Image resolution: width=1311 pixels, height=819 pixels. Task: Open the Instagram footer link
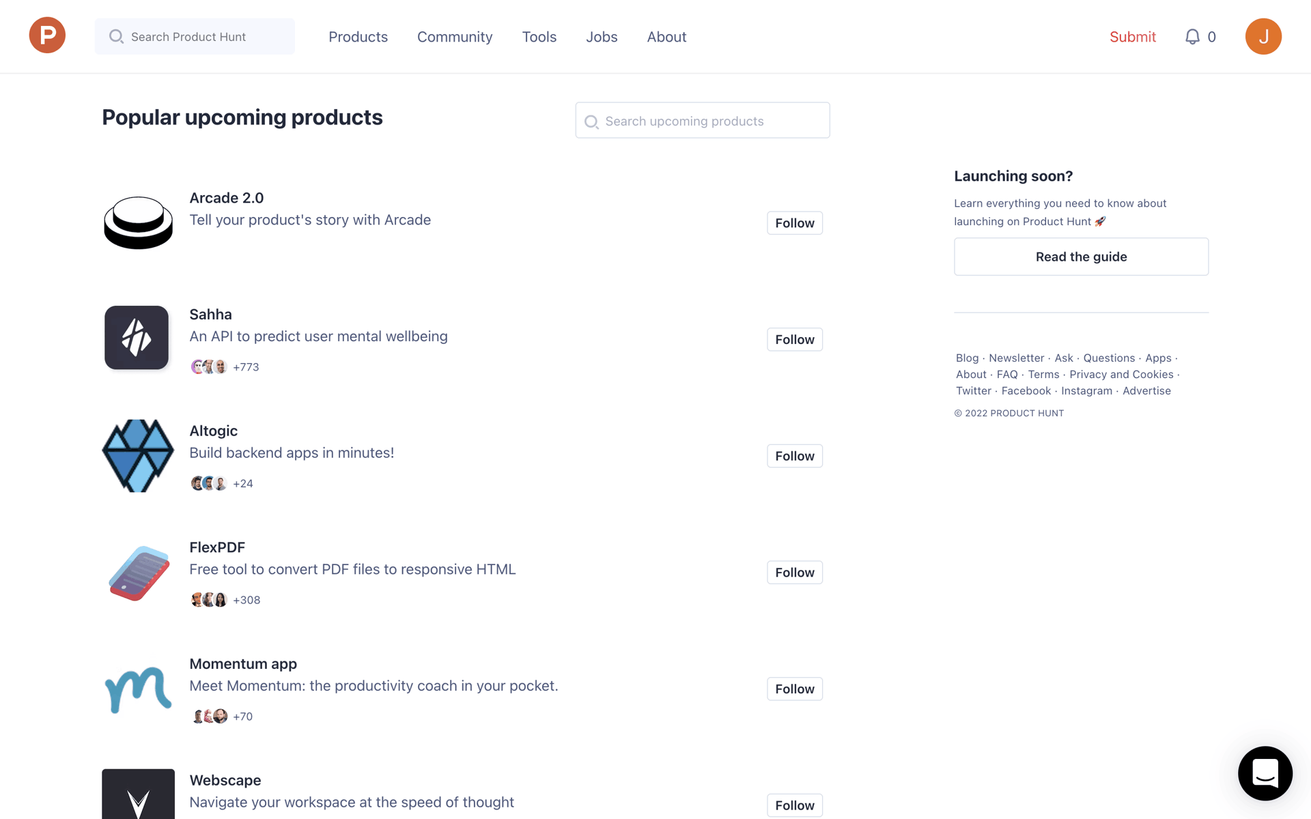1086,390
